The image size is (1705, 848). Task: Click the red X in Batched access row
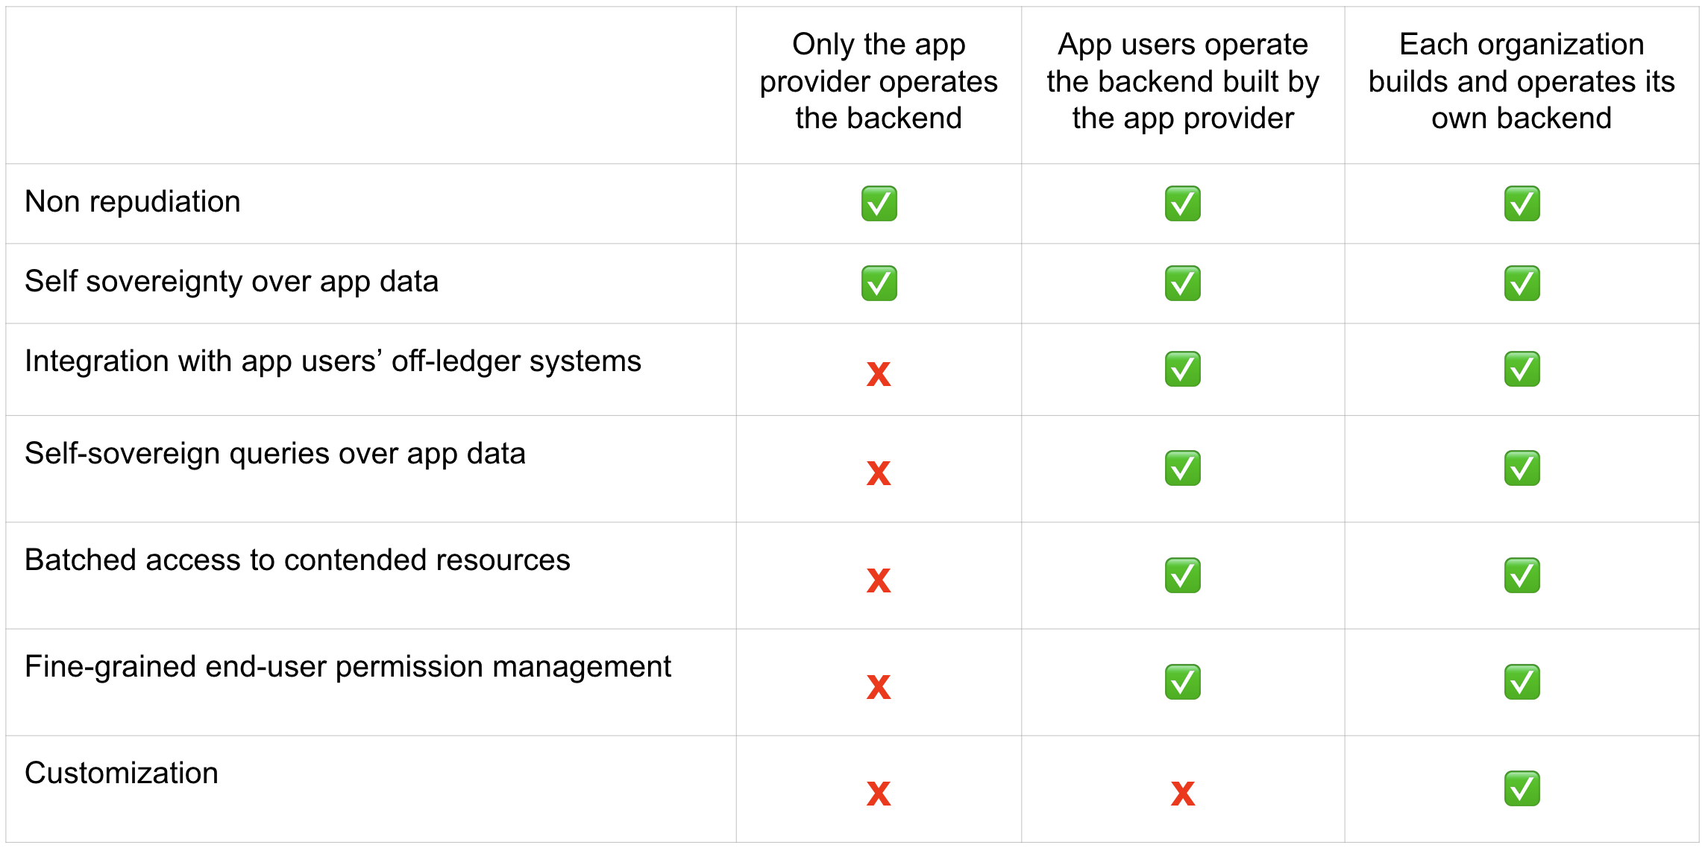tap(879, 580)
